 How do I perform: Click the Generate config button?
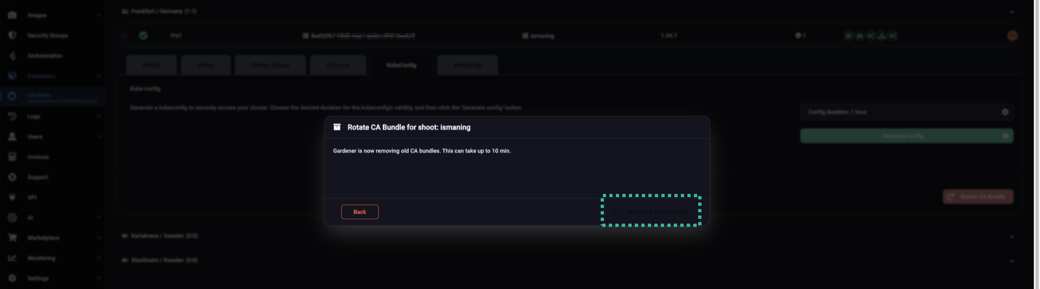tap(906, 136)
